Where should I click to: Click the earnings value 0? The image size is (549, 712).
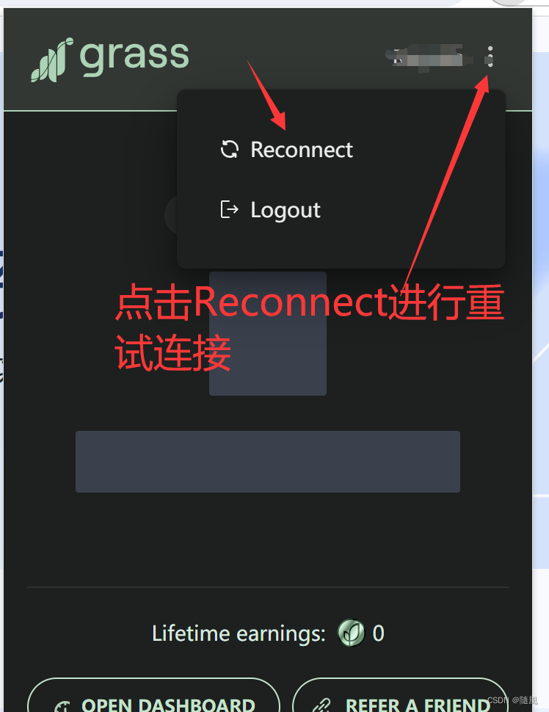378,633
